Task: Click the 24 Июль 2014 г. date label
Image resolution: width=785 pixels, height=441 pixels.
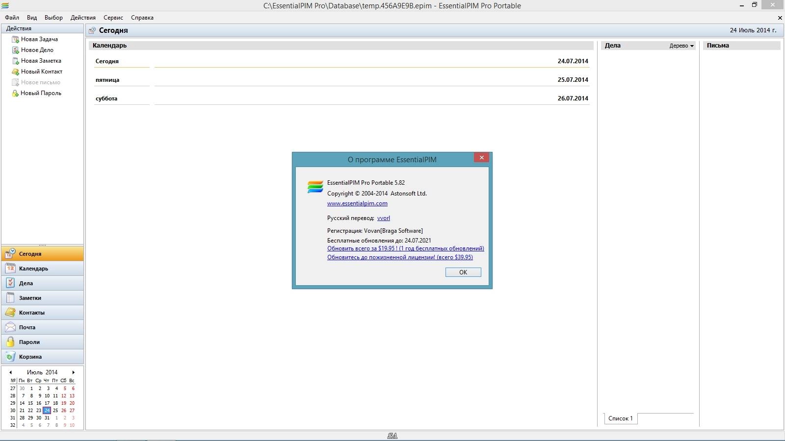Action: (x=753, y=30)
